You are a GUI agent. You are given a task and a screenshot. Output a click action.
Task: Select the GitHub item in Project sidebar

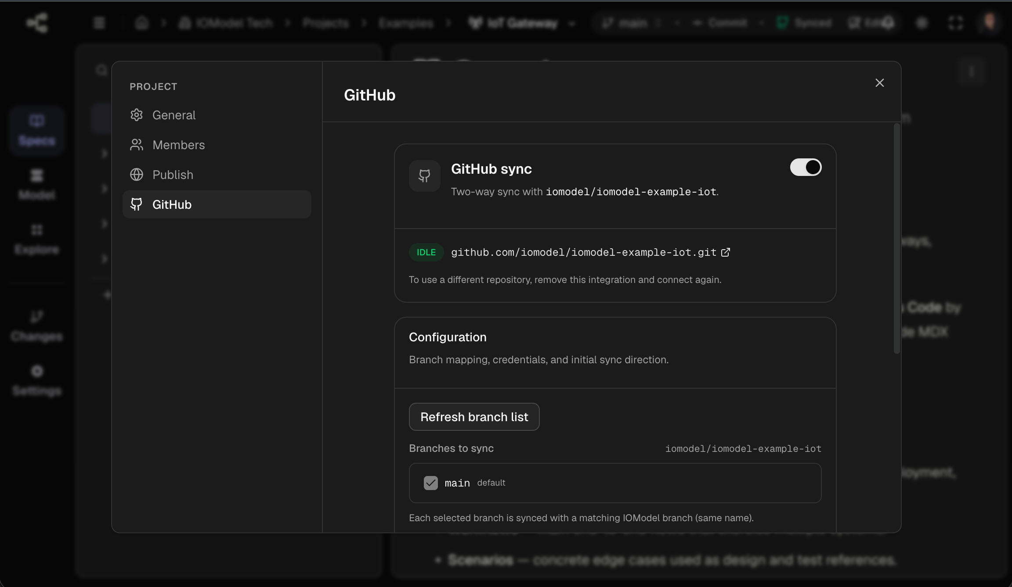(217, 204)
